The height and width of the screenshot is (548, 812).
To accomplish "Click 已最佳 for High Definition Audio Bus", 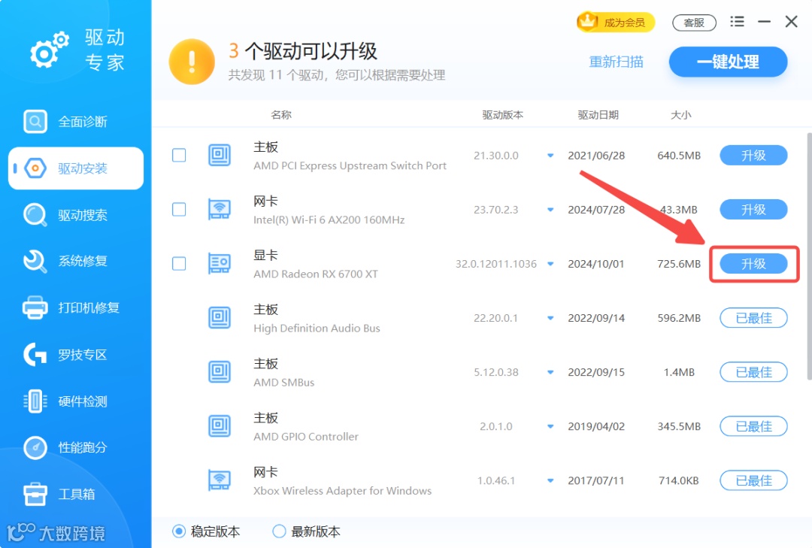I will click(x=753, y=318).
